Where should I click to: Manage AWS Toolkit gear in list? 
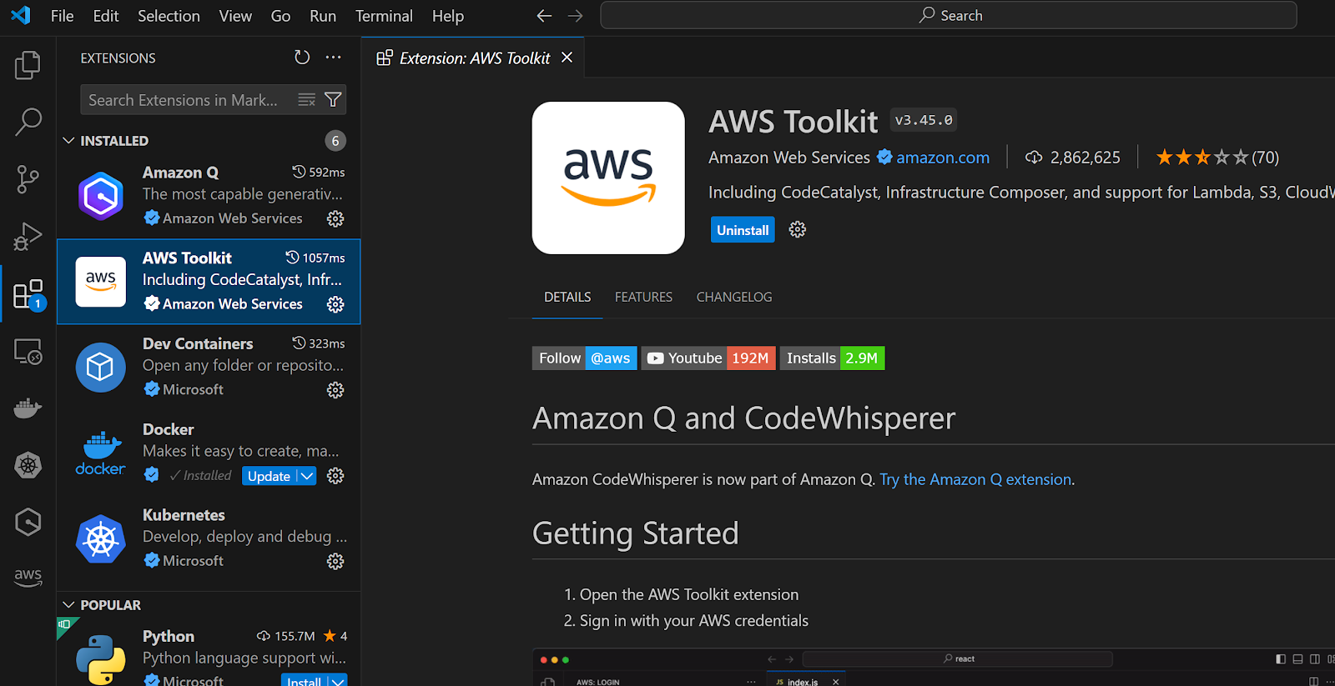point(335,304)
